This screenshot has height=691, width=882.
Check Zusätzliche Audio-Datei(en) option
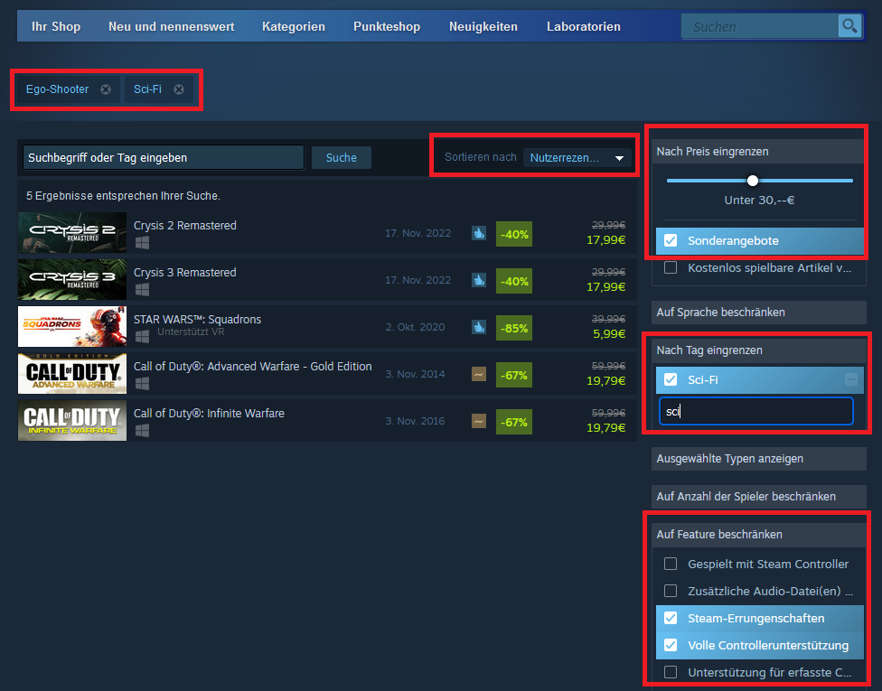pos(671,591)
